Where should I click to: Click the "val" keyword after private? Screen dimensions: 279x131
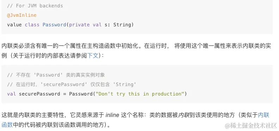click(97, 25)
